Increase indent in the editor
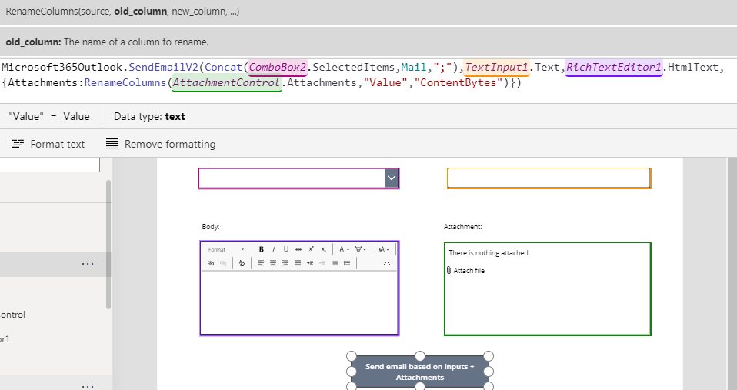The height and width of the screenshot is (390, 737). coord(310,263)
